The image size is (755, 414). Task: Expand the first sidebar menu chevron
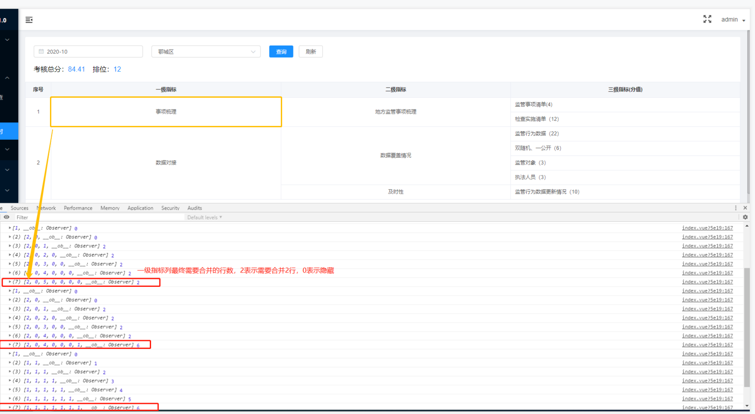point(7,40)
